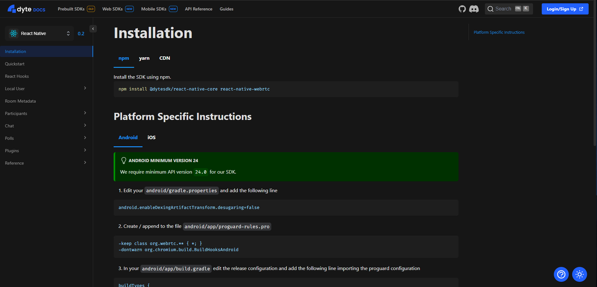Open the GitHub icon link

tap(462, 9)
